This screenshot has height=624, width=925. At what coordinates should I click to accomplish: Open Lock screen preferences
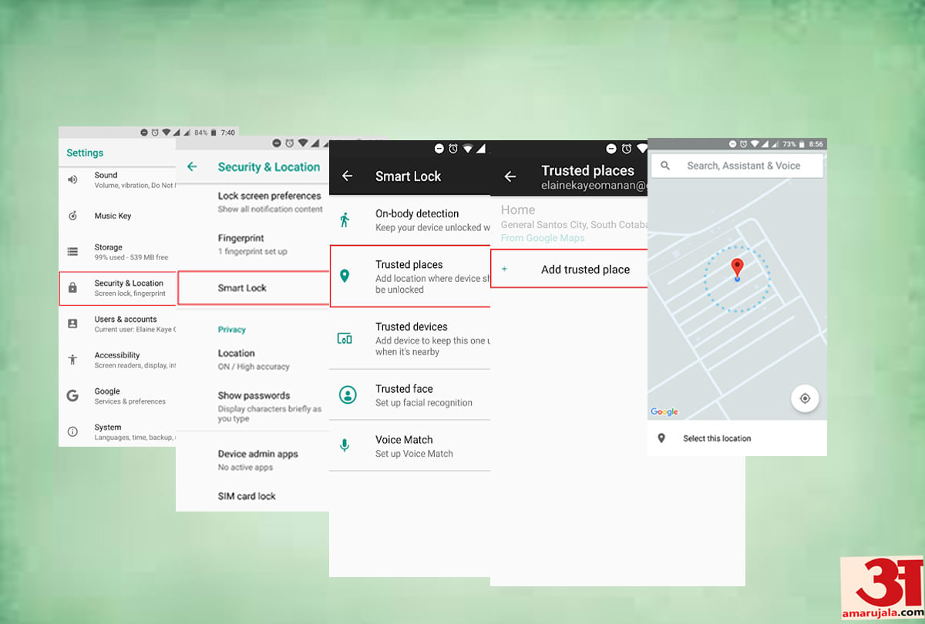268,202
